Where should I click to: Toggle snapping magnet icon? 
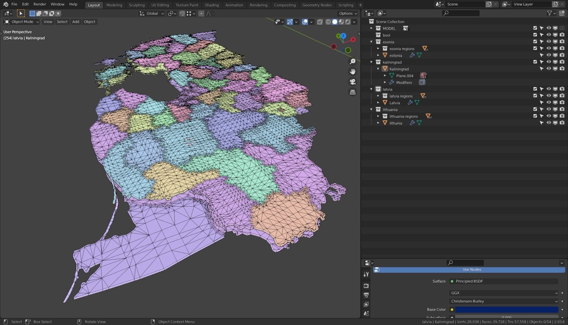click(x=182, y=14)
